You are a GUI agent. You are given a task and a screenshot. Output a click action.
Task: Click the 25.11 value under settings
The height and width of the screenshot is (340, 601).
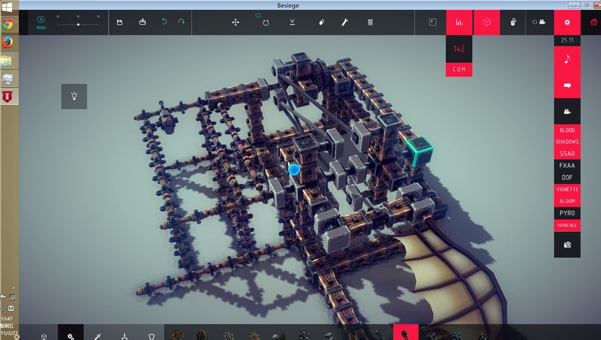[x=567, y=40]
